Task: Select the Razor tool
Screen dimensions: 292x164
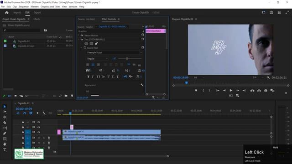Action: click(x=5, y=123)
